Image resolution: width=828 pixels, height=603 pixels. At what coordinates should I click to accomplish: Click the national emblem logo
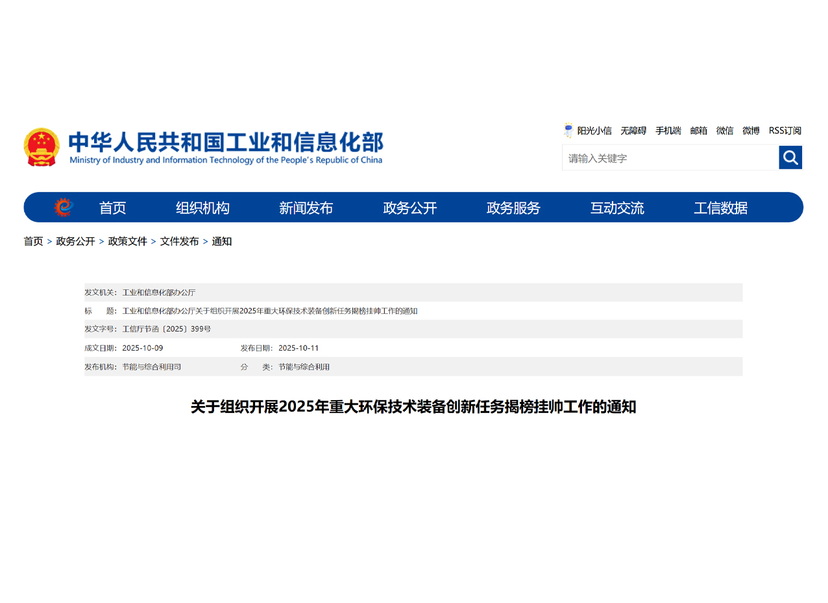click(x=42, y=147)
